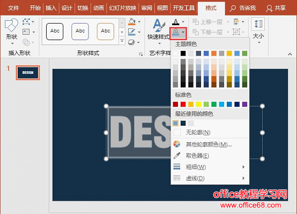297x214 pixels.
Task: Open the Shape Outline dropdown arrow
Action: [139, 32]
